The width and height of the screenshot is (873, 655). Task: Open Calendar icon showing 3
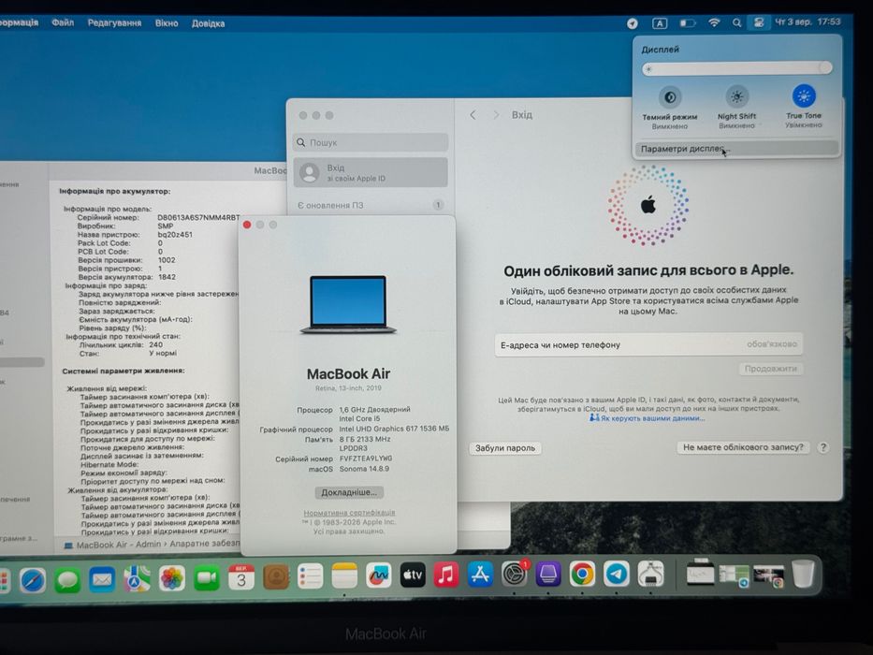coord(241,578)
